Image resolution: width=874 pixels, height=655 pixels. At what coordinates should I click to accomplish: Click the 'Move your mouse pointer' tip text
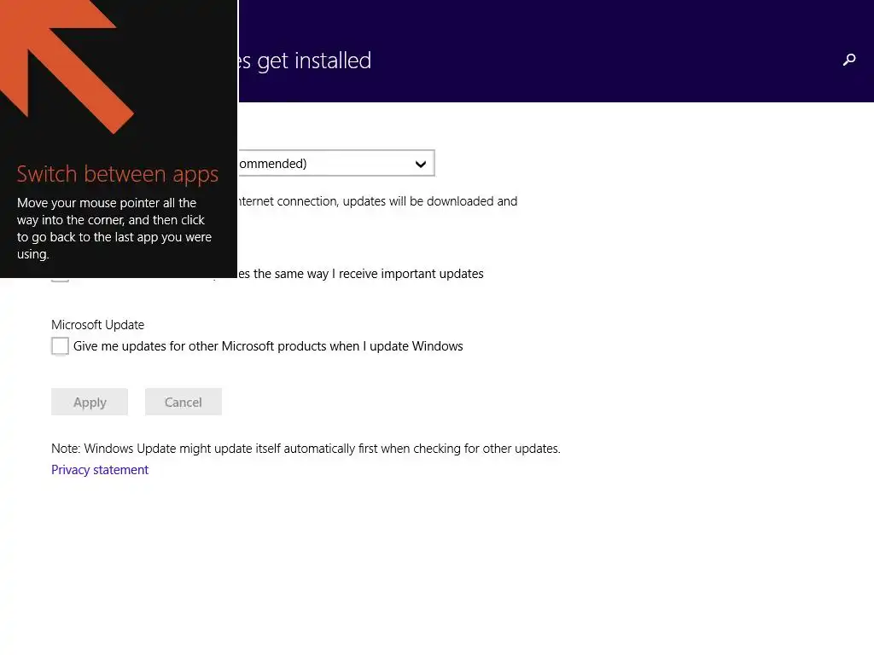point(114,229)
